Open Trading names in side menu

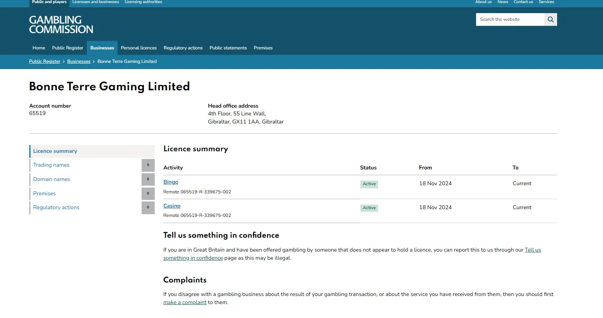(x=51, y=165)
